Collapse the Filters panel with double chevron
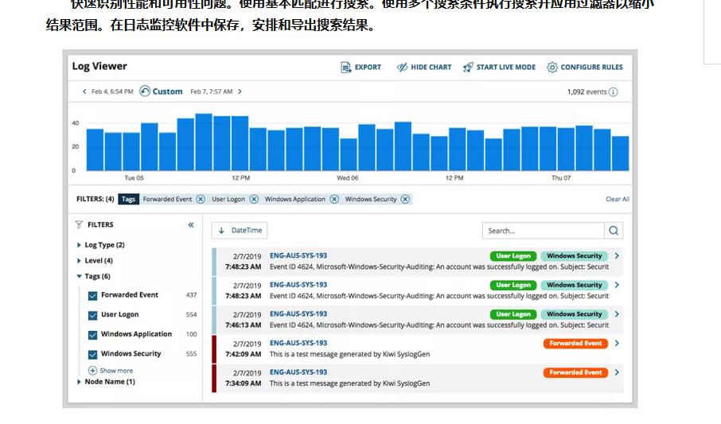Image resolution: width=721 pixels, height=424 pixels. 191,225
